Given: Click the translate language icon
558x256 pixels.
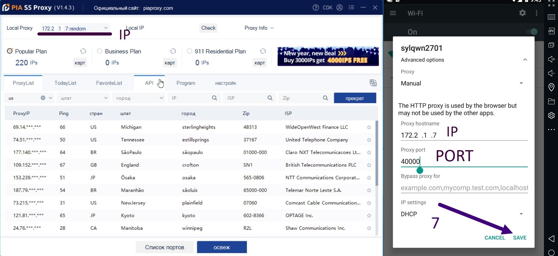Looking at the screenshot, I should (373, 83).
